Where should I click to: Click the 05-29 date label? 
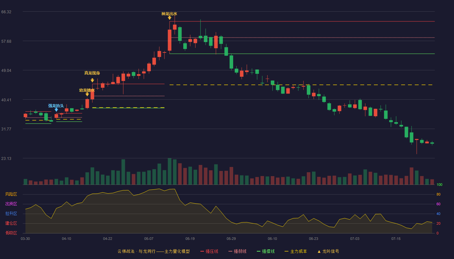(x=231, y=239)
